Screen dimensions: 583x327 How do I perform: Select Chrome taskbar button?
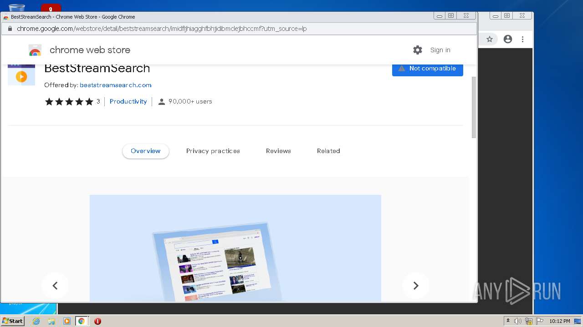pos(82,321)
